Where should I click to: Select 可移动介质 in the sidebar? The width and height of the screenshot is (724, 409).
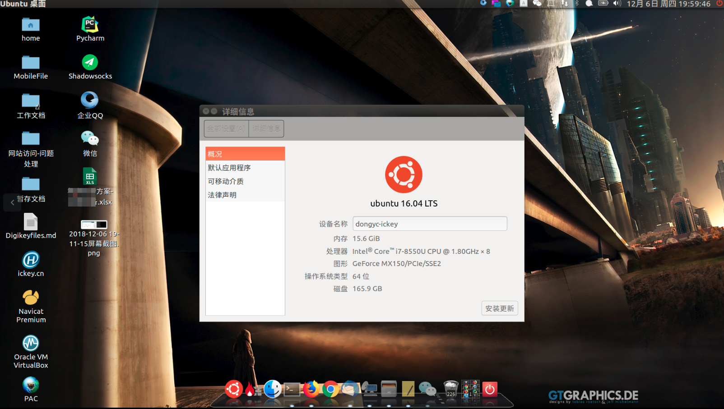[x=245, y=181]
